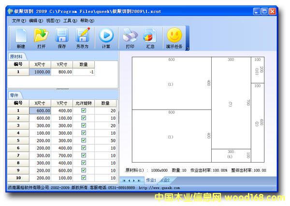Image resolution: width=290 pixels, height=206 pixels.
Task: Uncheck allow-rotation for part row 5
Action: pyautogui.click(x=84, y=140)
